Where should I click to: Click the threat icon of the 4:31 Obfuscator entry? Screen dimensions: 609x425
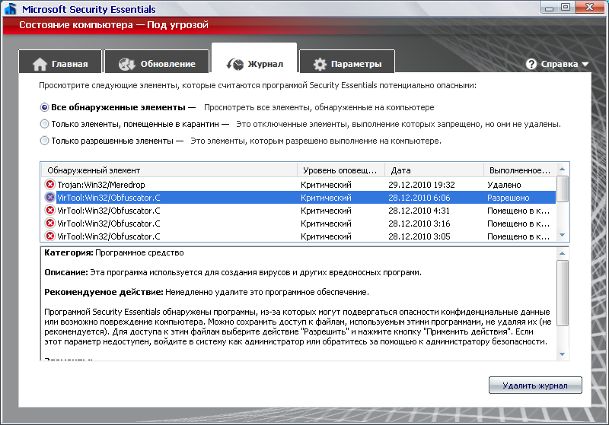coord(50,211)
